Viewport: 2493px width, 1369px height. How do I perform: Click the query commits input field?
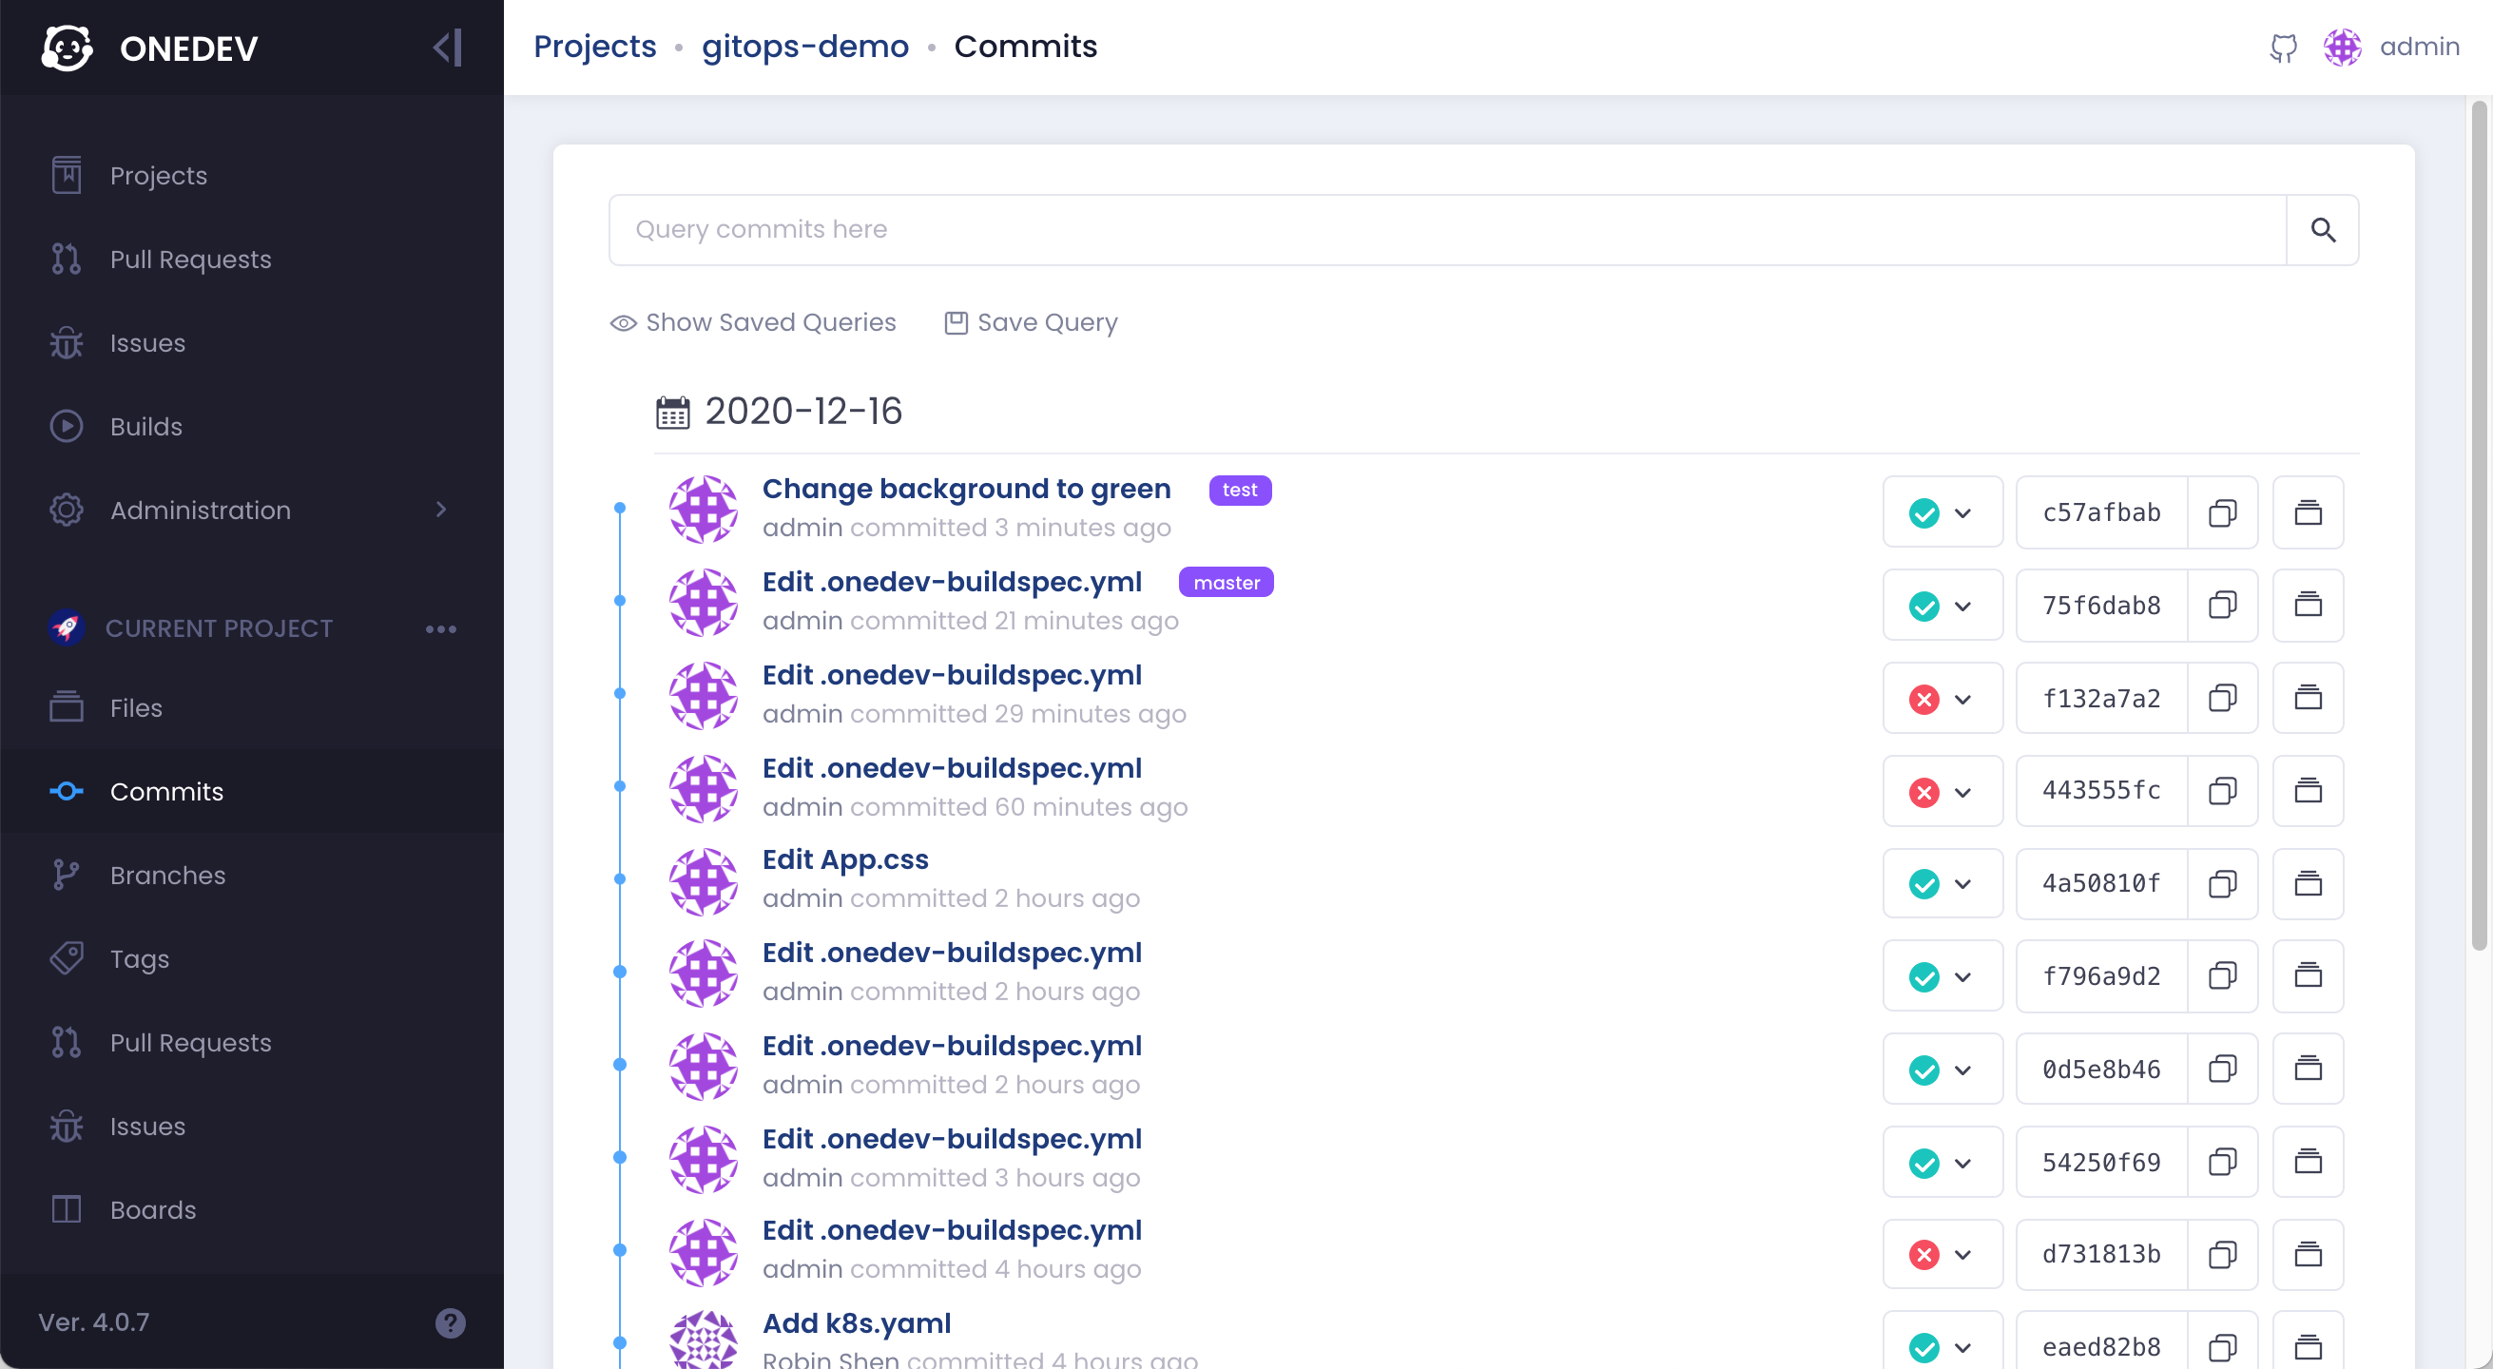pyautogui.click(x=1447, y=230)
